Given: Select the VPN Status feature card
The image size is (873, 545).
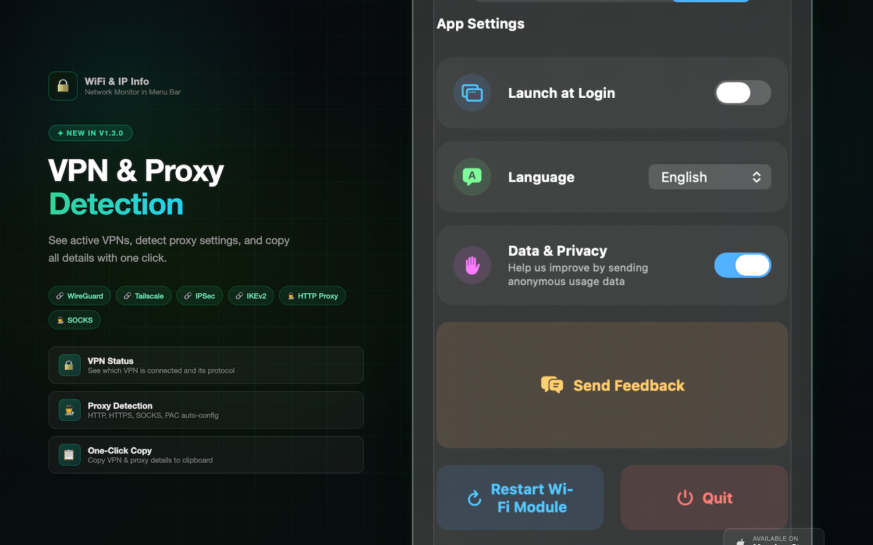Looking at the screenshot, I should tap(206, 365).
